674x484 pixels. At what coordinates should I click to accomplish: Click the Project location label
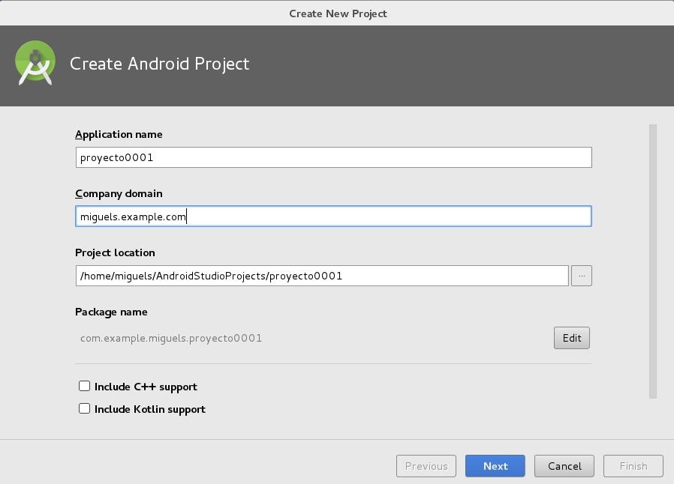coord(115,253)
